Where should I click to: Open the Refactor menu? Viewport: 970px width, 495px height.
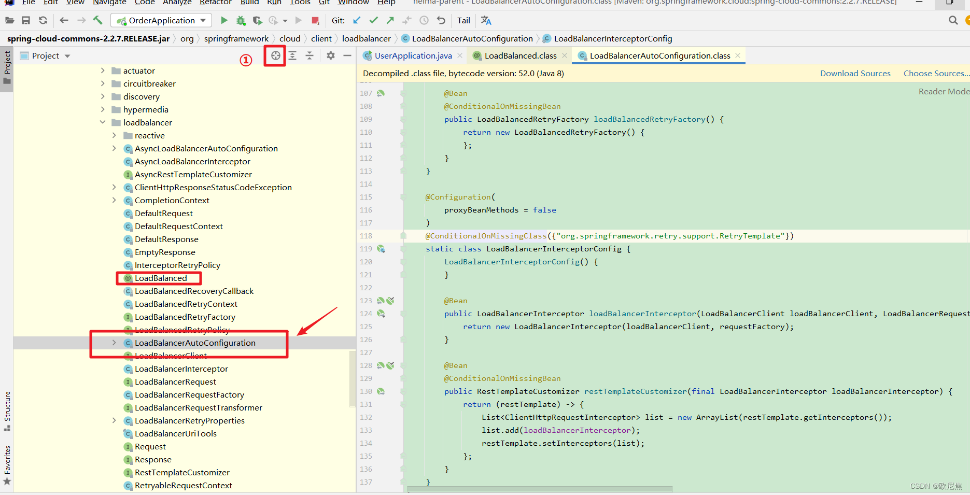coord(216,3)
